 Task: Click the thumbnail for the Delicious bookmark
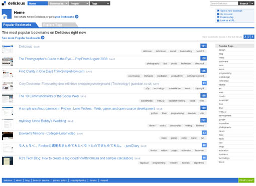[x=8, y=49]
